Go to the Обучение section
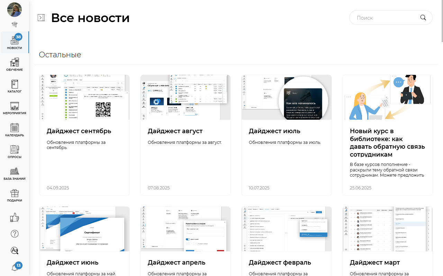Image resolution: width=443 pixels, height=276 pixels. point(15,65)
